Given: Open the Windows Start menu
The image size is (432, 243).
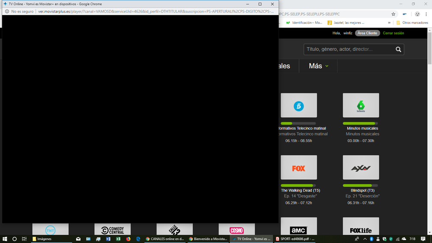Looking at the screenshot, I should pyautogui.click(x=5, y=239).
